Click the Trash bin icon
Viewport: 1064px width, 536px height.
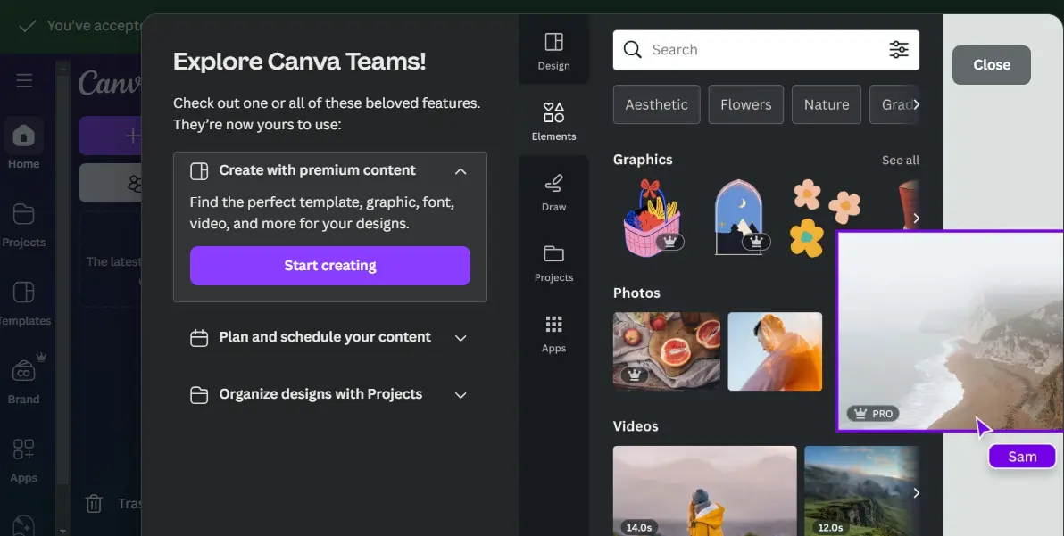[94, 503]
